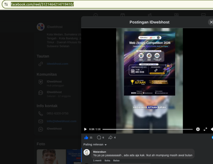
Task: Go to Facebook Home icon in top navigation
Action: tap(95, 15)
